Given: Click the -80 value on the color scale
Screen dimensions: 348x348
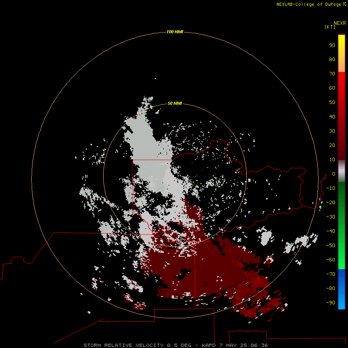Looking at the screenshot, I should [x=331, y=288].
